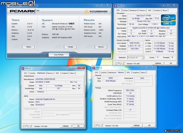183x133 pixels.
Task: Open Details... for PCMark System info
Action: pos(70,47)
